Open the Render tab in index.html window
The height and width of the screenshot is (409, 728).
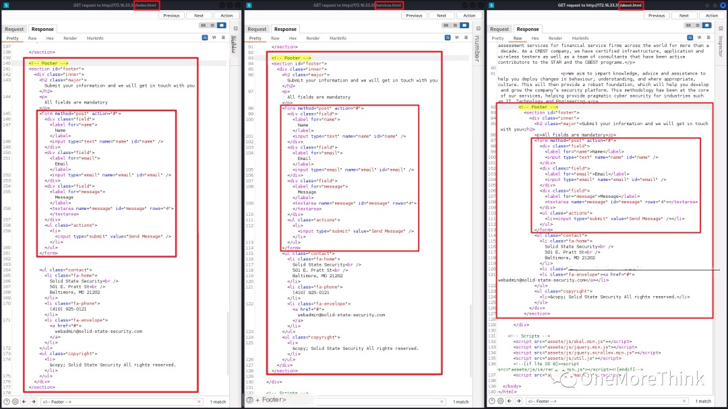click(70, 38)
